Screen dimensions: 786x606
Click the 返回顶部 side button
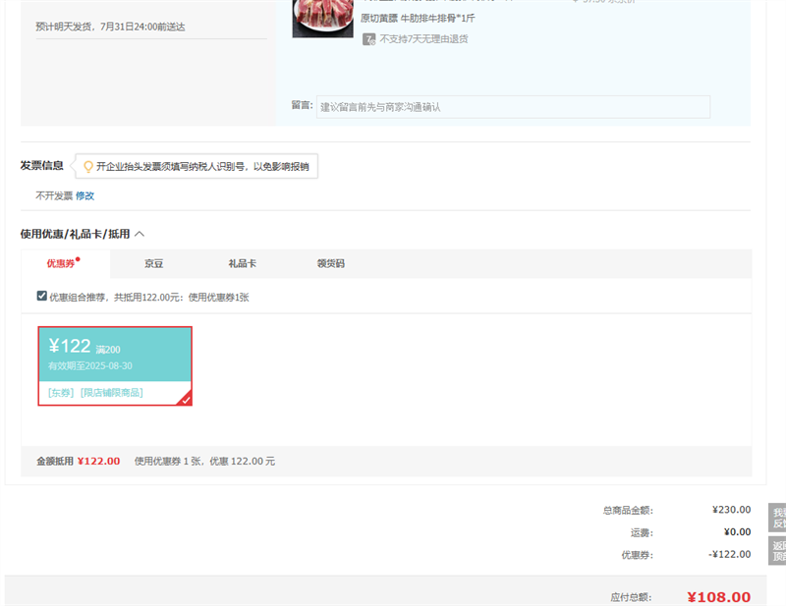(777, 551)
